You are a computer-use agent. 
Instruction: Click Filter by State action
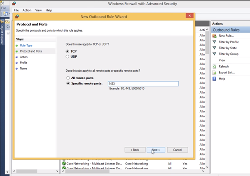[228, 48]
